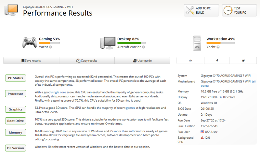Click the OS Version button
This screenshot has width=260, height=157.
15,148
